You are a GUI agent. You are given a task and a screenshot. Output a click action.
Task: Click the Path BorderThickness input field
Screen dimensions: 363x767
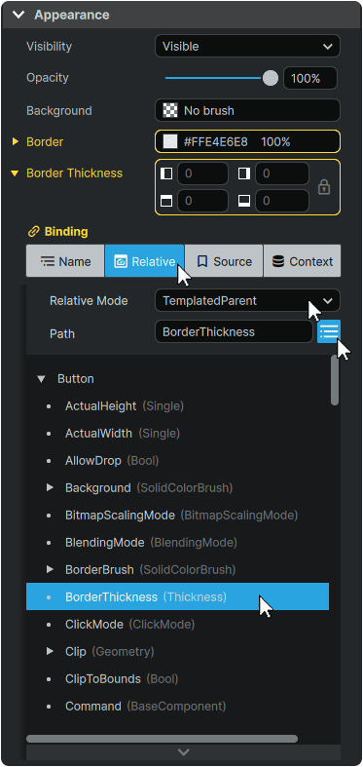tap(234, 331)
